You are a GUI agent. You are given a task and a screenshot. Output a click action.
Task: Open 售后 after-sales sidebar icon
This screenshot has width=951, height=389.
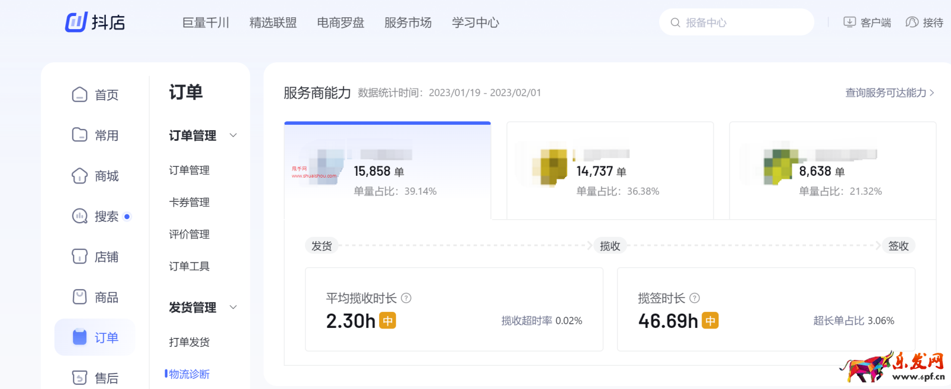[80, 378]
